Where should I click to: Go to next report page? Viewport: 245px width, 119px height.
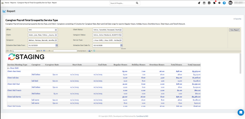coord(41,51)
